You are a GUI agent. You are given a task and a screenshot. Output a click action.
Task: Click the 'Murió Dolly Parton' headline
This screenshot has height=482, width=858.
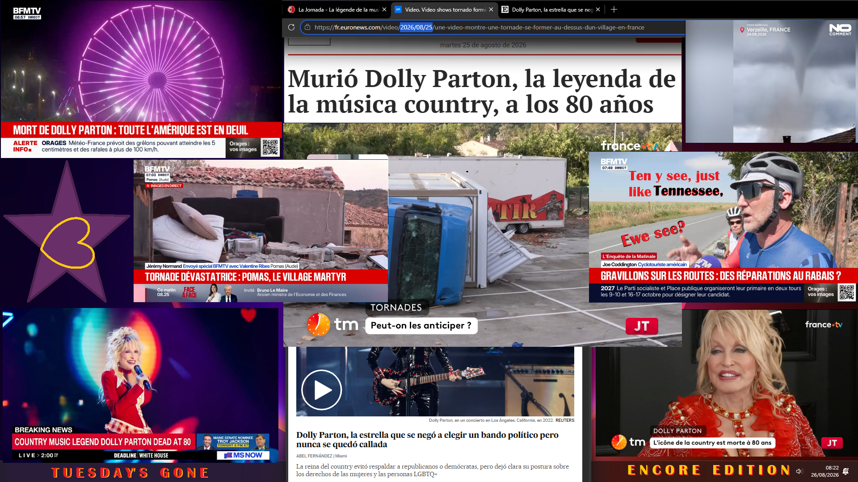[482, 91]
